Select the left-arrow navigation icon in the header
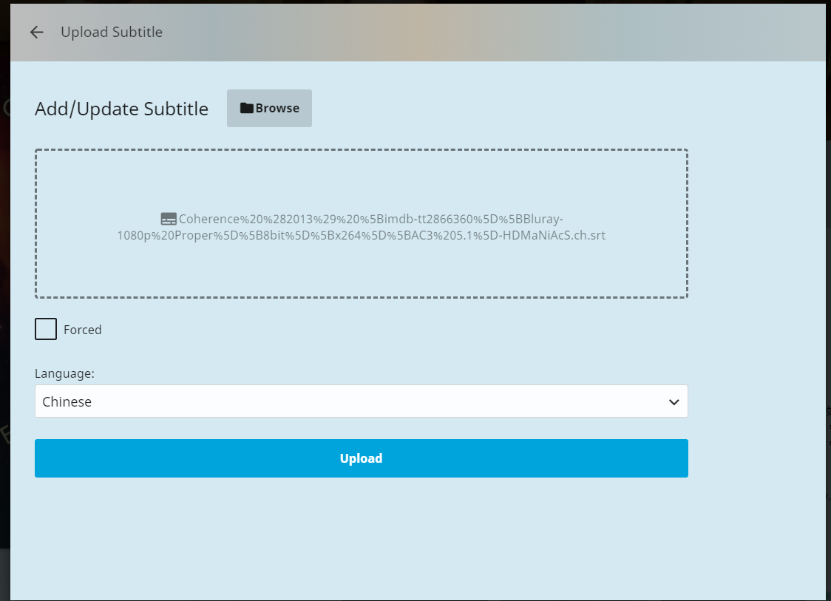Screen dimensions: 831x601 [x=36, y=32]
